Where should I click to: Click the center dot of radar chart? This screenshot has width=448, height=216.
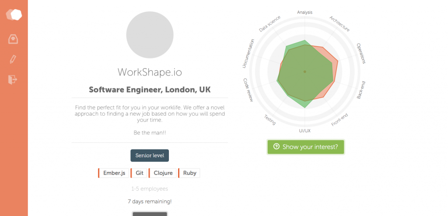point(304,72)
